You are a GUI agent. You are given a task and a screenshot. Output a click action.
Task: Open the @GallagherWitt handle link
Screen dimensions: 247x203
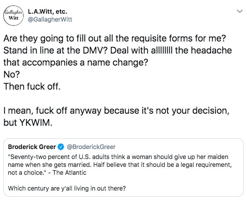point(50,20)
